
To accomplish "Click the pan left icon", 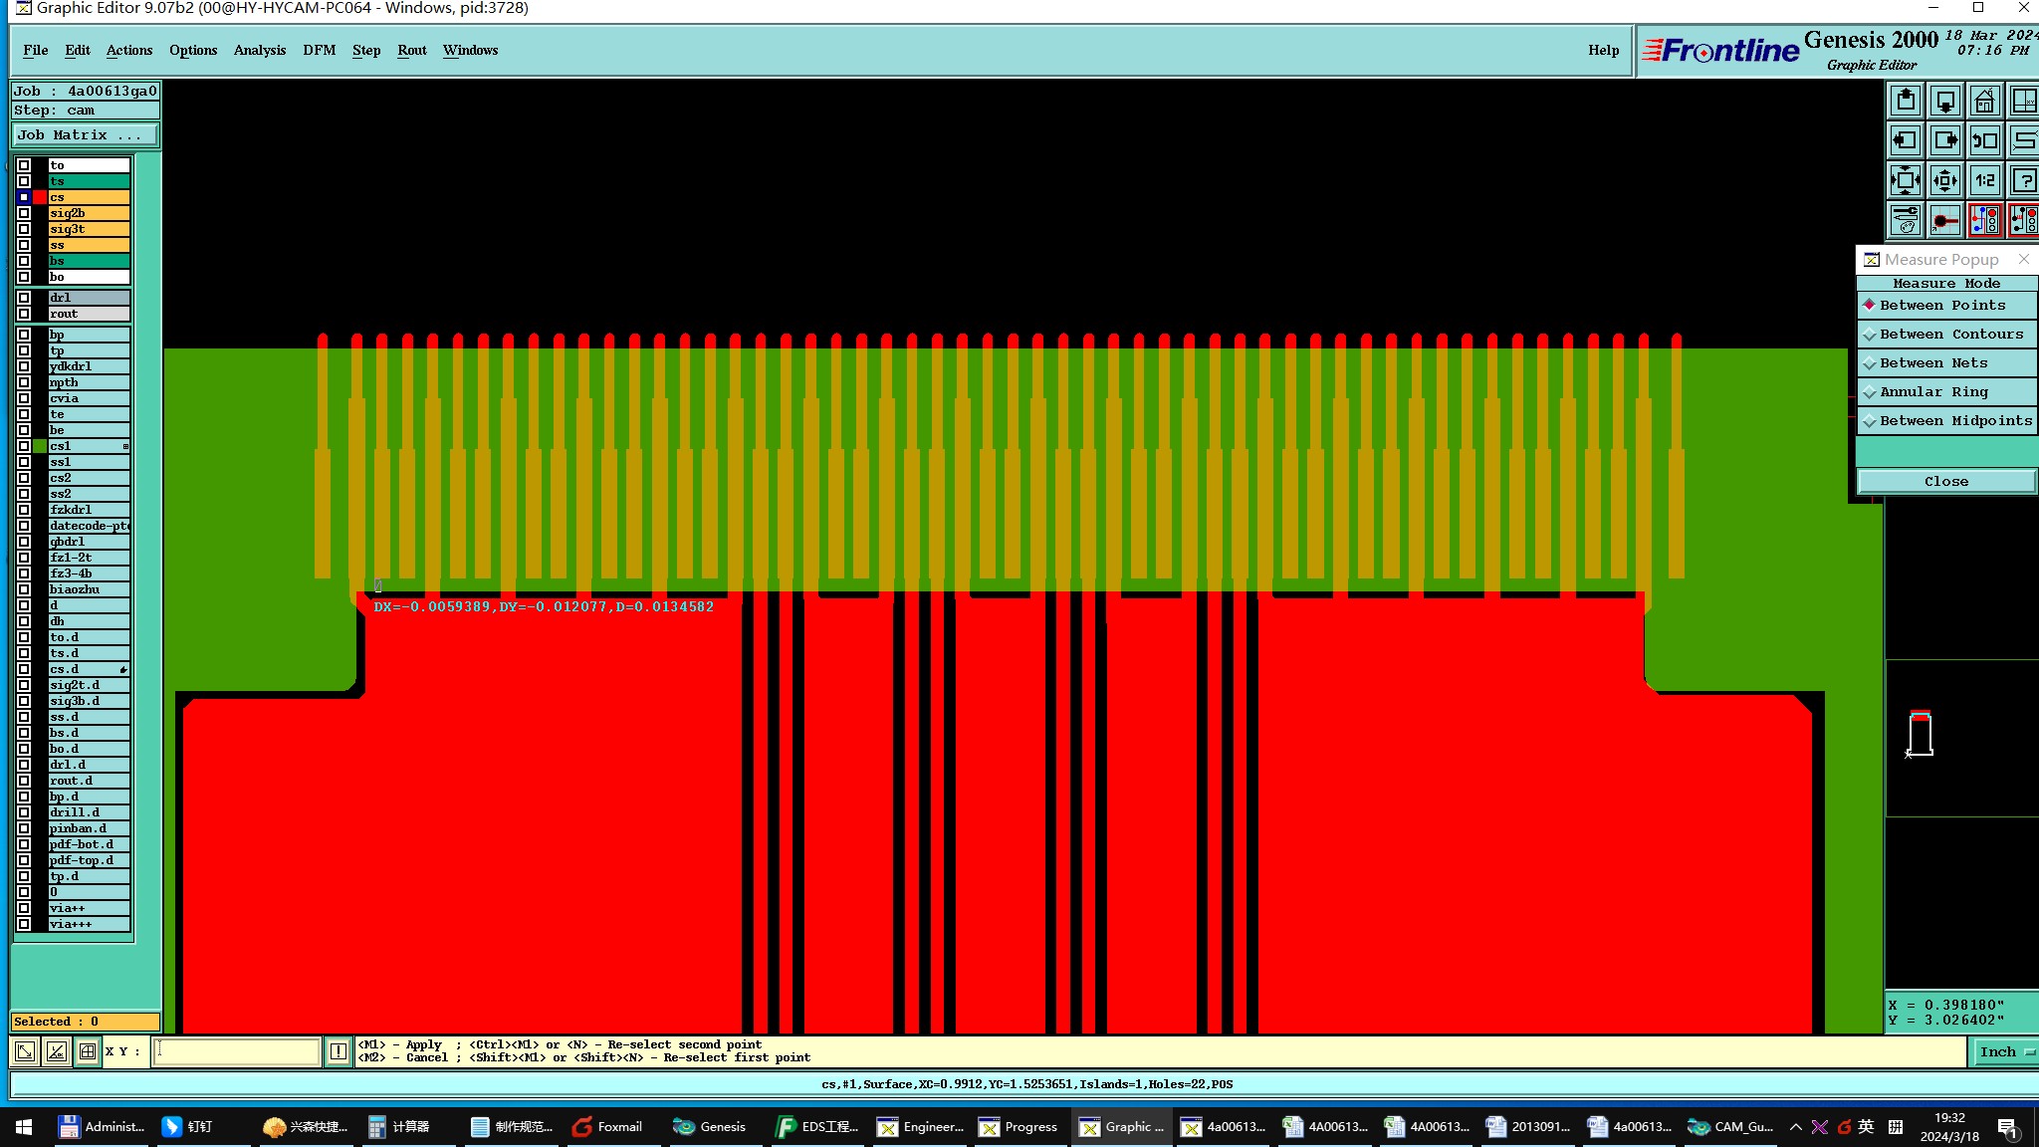I will [x=1906, y=140].
